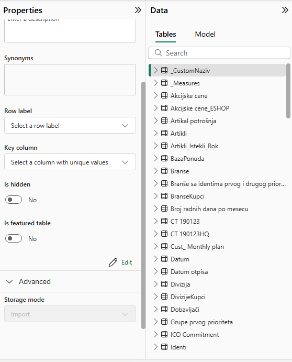Viewport: 292px width, 362px height.
Task: Collapse the Advanced section
Action: pyautogui.click(x=9, y=282)
